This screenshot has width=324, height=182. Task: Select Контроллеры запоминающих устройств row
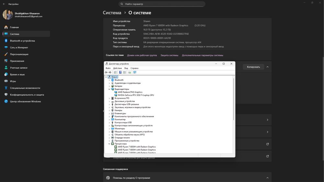click(x=133, y=126)
